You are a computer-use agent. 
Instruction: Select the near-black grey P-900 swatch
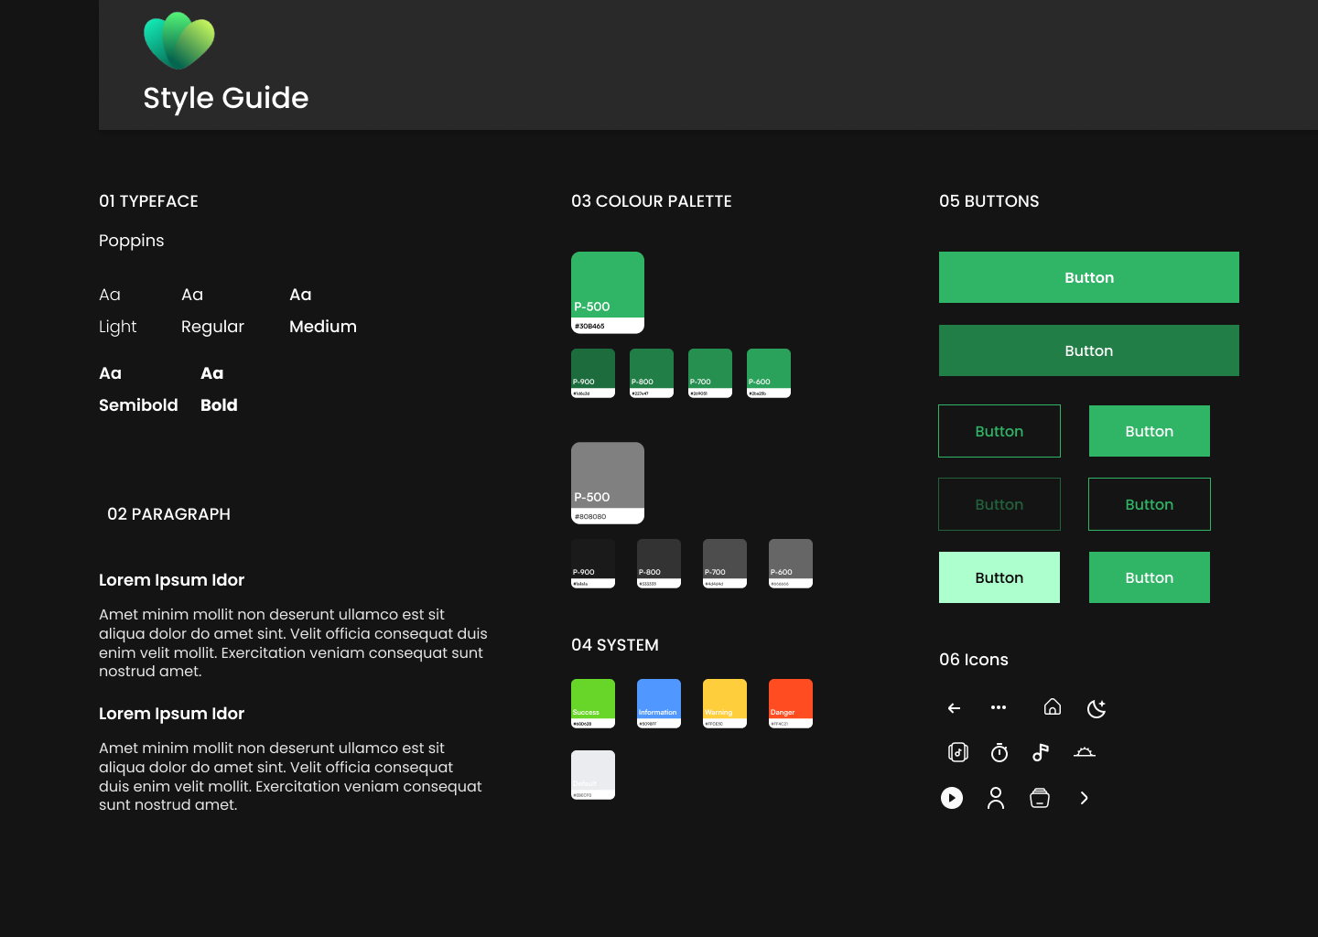(593, 564)
